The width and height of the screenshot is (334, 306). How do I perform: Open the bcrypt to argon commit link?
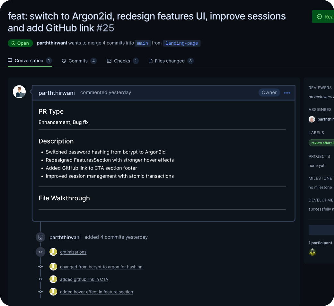pos(101,267)
